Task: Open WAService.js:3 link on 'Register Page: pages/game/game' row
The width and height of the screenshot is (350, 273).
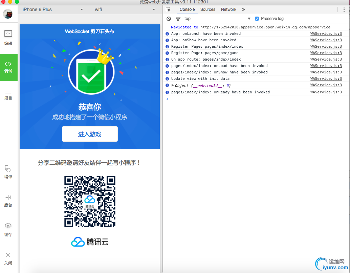Action: [326, 53]
